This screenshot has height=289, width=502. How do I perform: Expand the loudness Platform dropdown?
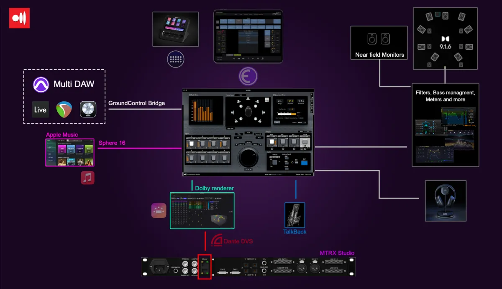[301, 122]
